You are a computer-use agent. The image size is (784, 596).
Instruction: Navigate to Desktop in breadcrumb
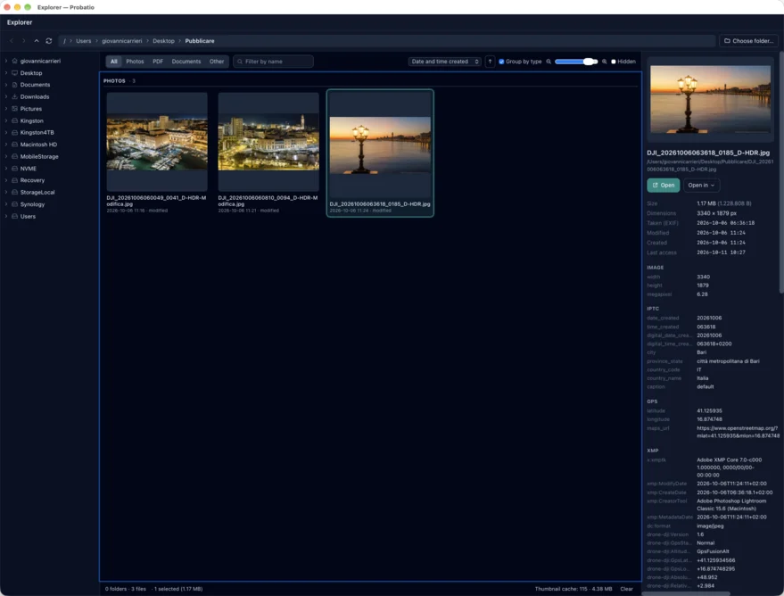pos(163,41)
